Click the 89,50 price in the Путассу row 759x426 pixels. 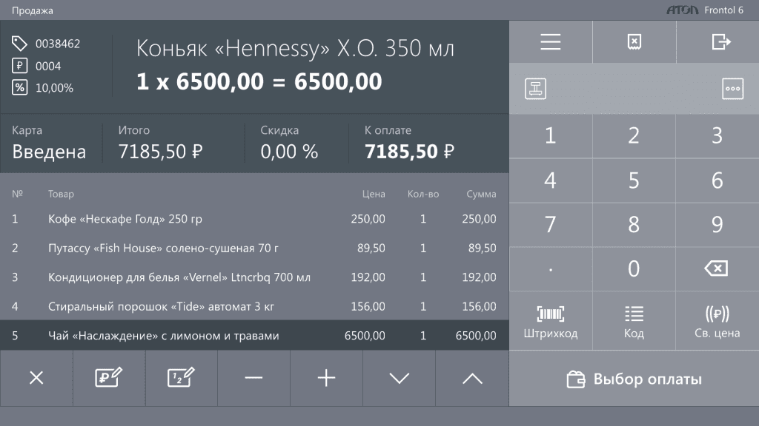(371, 248)
